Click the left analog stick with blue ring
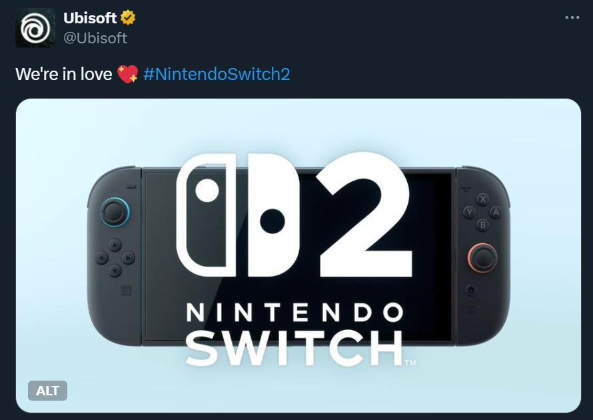593x420 pixels. [115, 213]
